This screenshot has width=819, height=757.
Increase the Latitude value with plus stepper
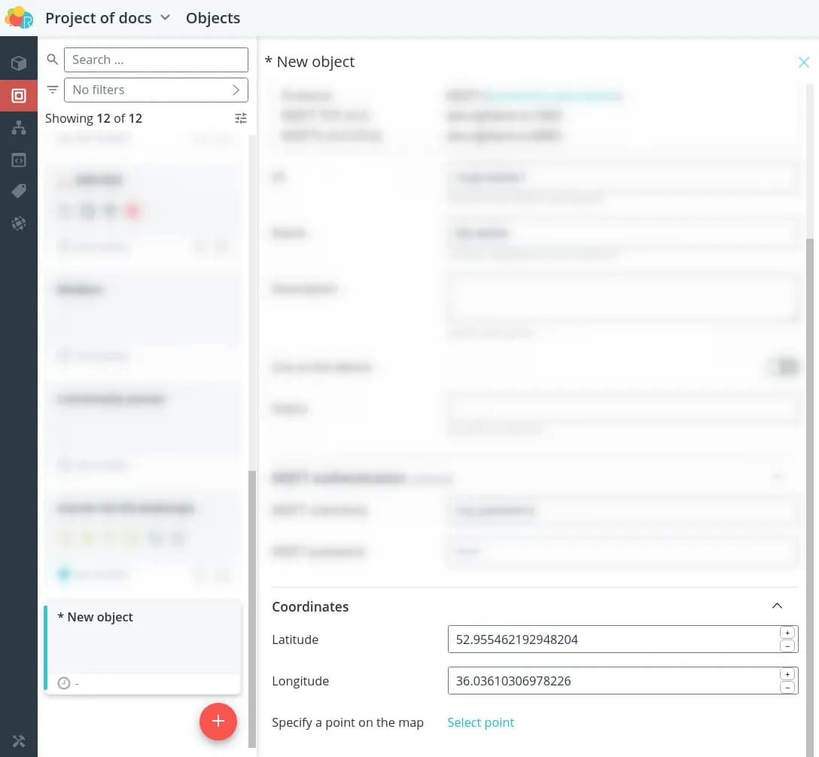pyautogui.click(x=787, y=633)
